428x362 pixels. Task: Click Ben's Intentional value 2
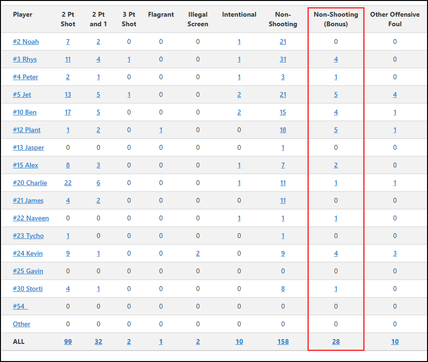tap(239, 112)
